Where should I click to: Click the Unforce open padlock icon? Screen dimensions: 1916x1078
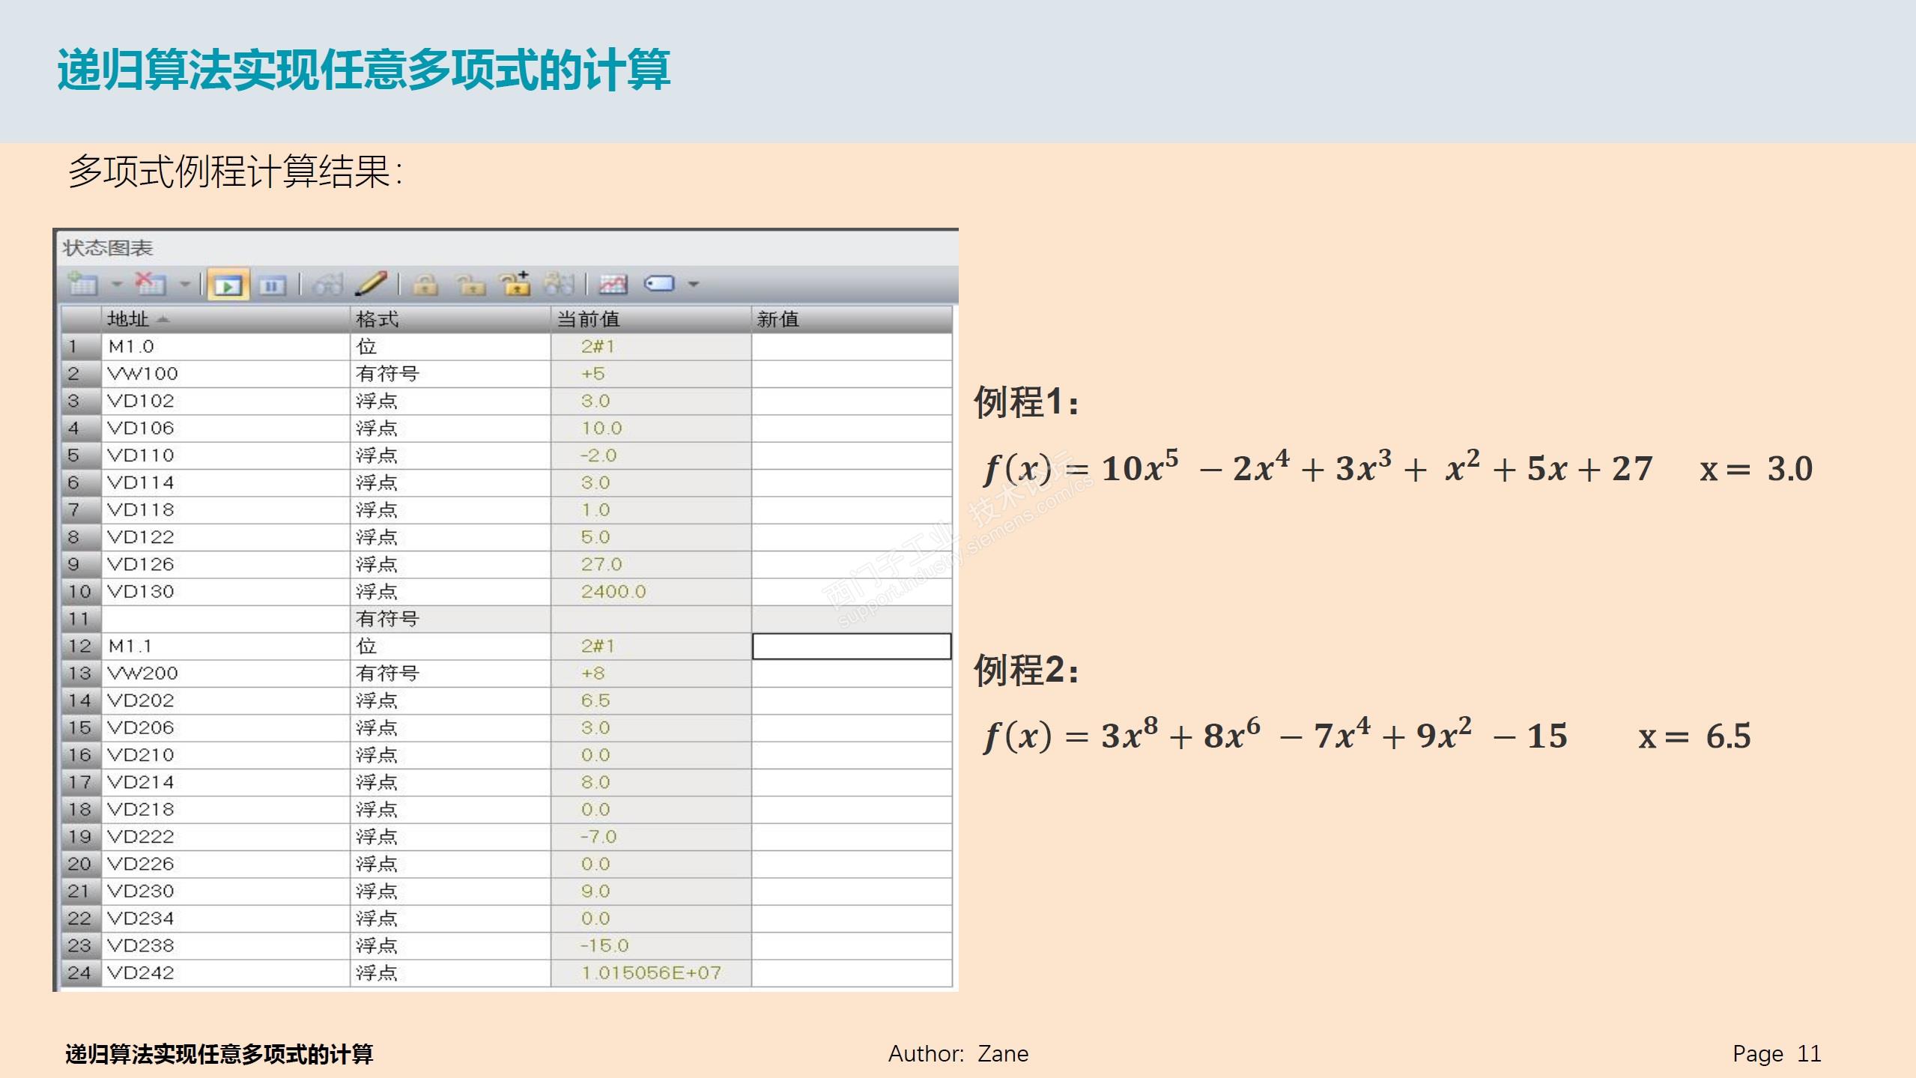point(470,285)
